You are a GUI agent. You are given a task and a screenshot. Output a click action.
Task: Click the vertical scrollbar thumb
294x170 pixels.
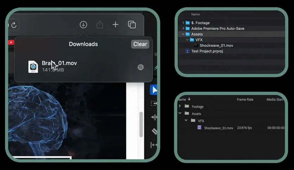[141, 124]
